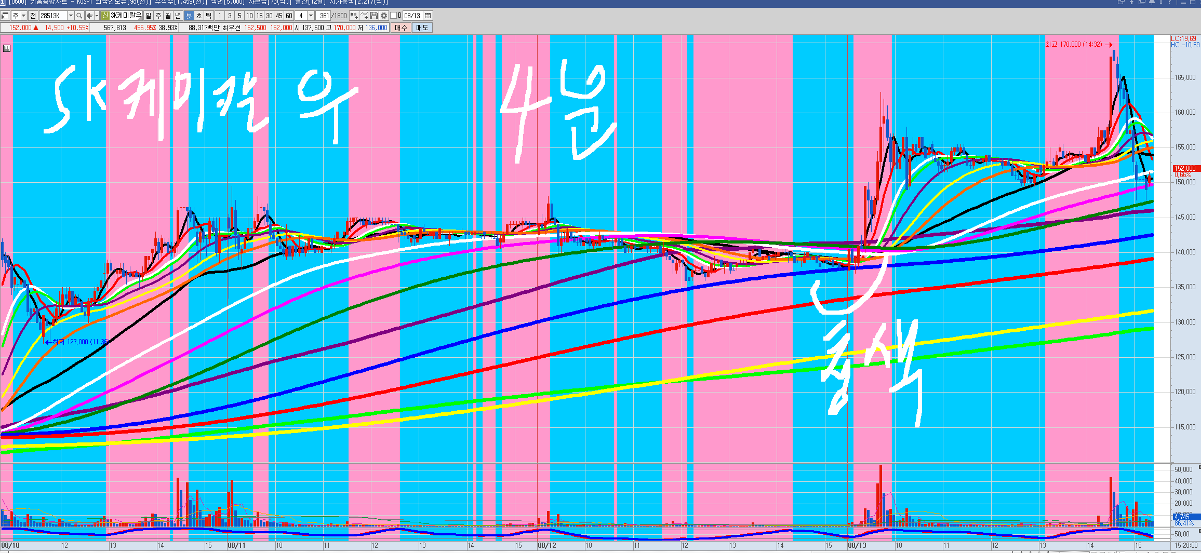The height and width of the screenshot is (553, 1201).
Task: Open the help question mark icon
Action: (x=1169, y=2)
